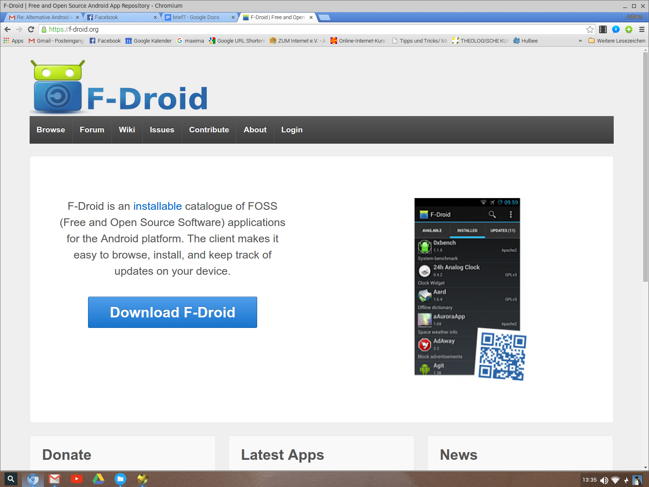Image resolution: width=649 pixels, height=487 pixels.
Task: Open the Chromium hamburger menu
Action: 642,29
